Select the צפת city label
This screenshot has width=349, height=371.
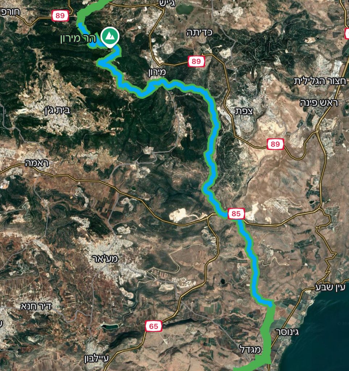pyautogui.click(x=244, y=111)
